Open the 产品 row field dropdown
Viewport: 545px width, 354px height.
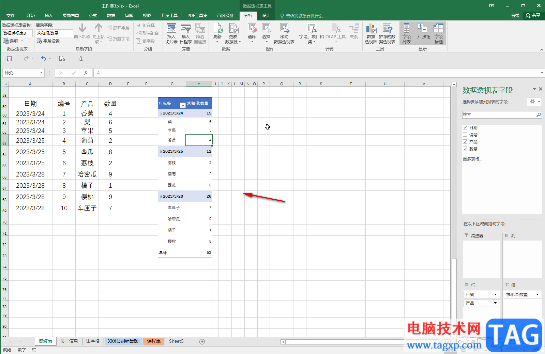tap(495, 303)
